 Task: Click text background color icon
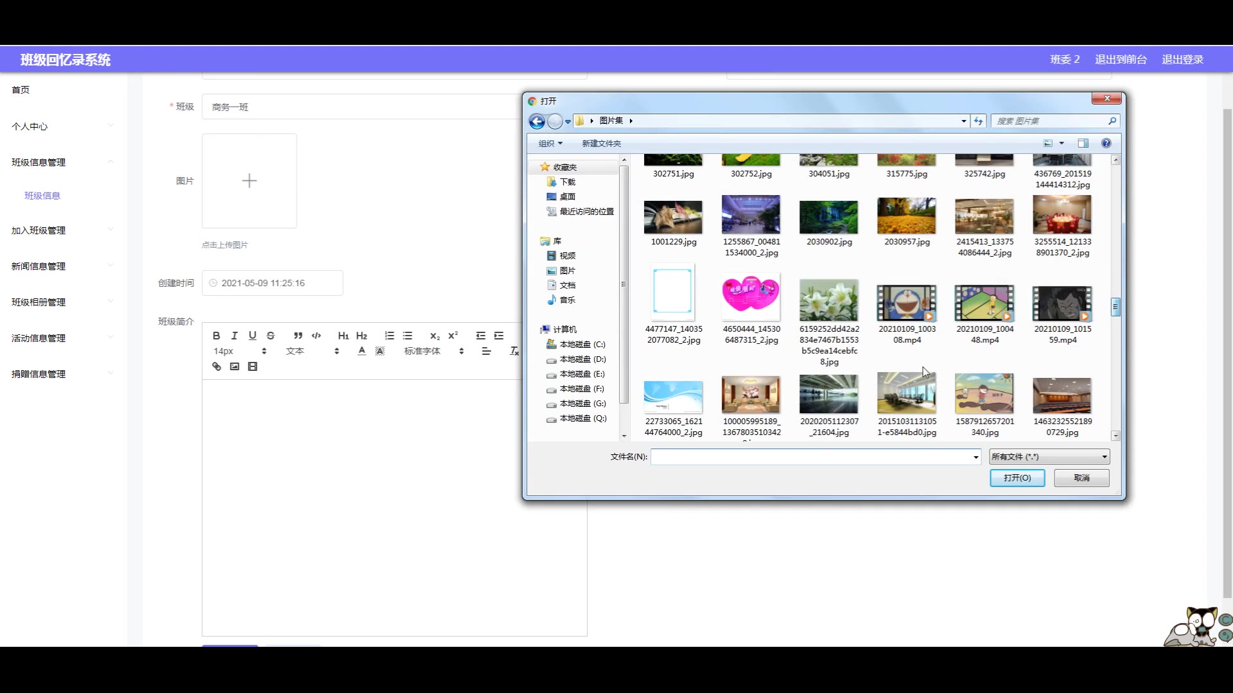tap(380, 351)
